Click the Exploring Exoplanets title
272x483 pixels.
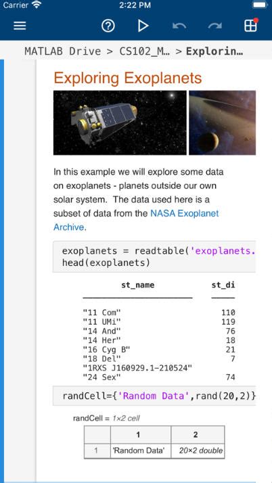coord(127,78)
